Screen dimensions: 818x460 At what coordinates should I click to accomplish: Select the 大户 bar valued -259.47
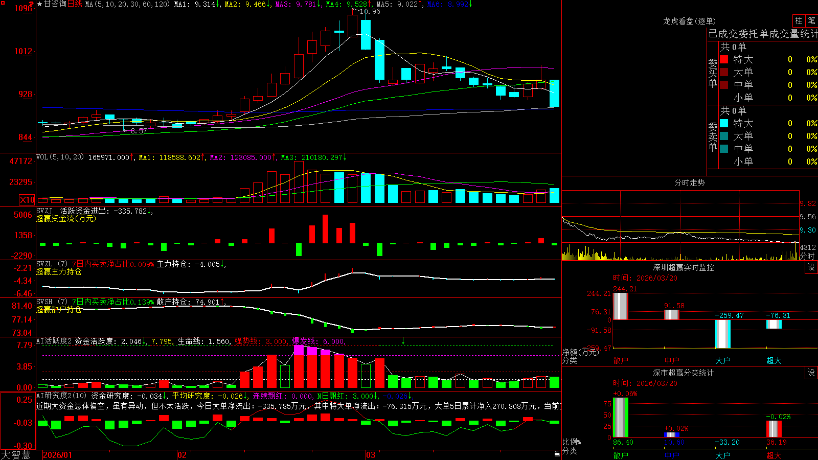[x=723, y=334]
